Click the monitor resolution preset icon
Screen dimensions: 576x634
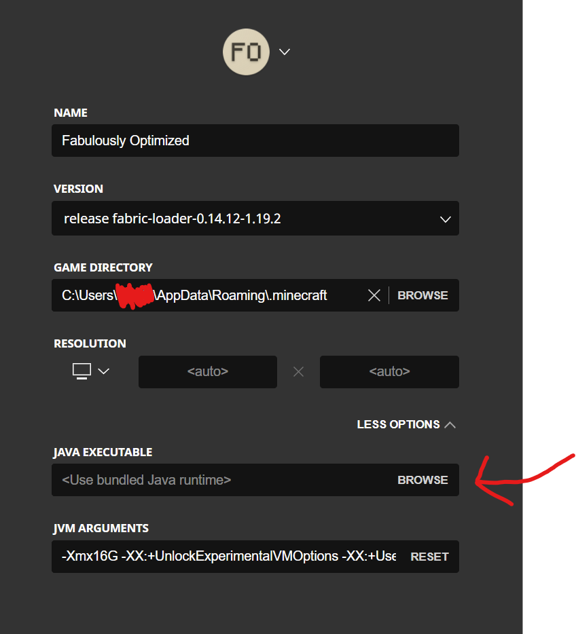[x=82, y=371]
